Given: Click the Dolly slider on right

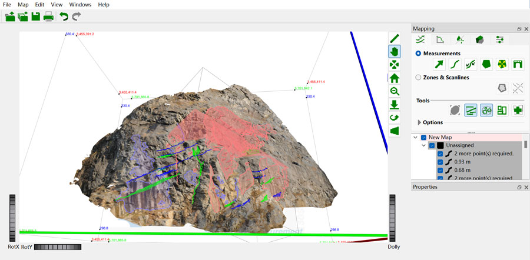Looking at the screenshot, I should (x=392, y=218).
